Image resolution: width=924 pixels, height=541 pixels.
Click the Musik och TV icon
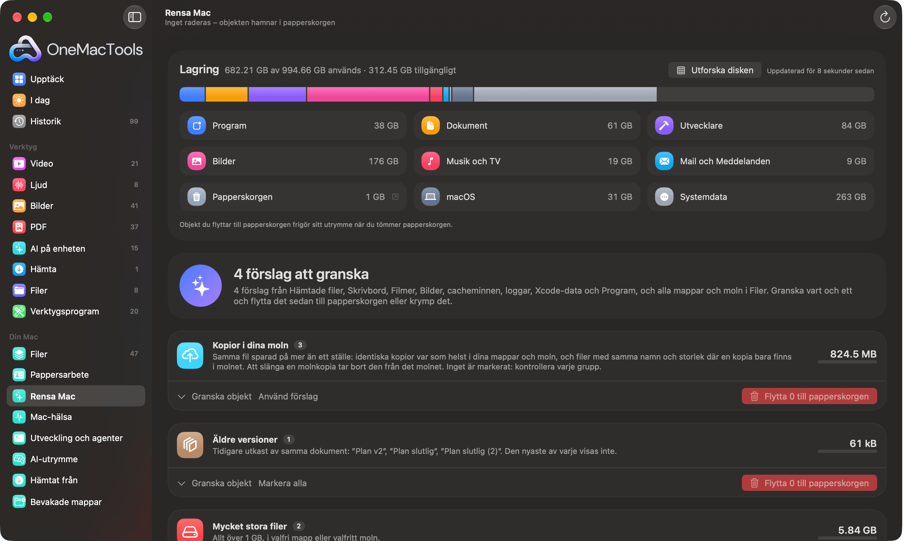tap(430, 161)
